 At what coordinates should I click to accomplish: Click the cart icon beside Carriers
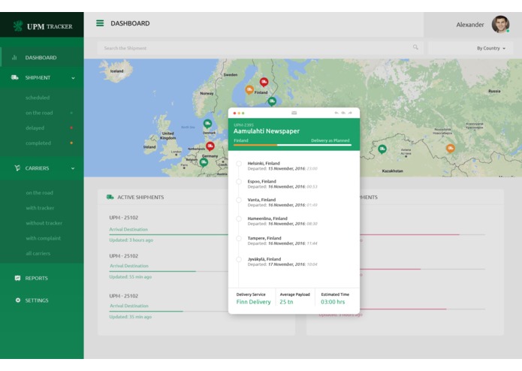(x=17, y=168)
